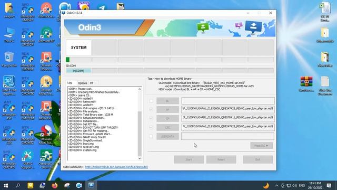Click the CP file path field
The height and width of the screenshot is (190, 337).
tap(228, 118)
